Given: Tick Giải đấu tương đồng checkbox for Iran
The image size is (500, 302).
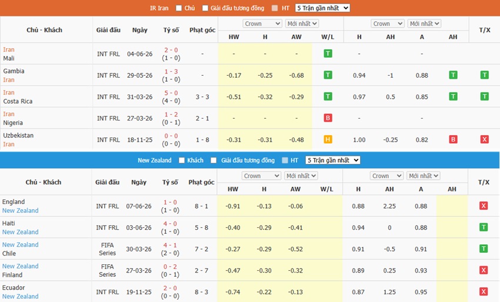Looking at the screenshot, I should tap(205, 8).
